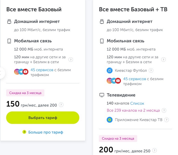Click the left carousel previous arrow
The height and width of the screenshot is (155, 178).
pos(2,73)
